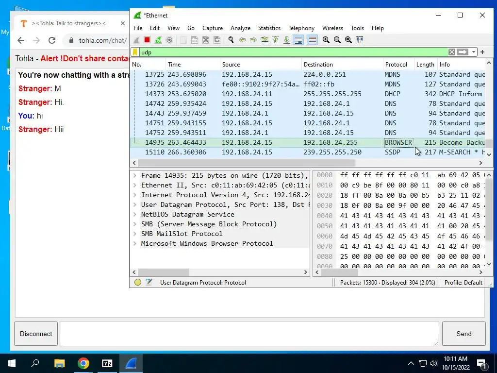Viewport: 497px width, 373px height.
Task: Click the close capture file icon
Action: pyautogui.click(x=206, y=40)
